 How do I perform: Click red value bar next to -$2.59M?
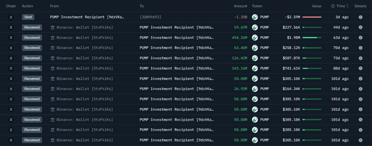312,17
